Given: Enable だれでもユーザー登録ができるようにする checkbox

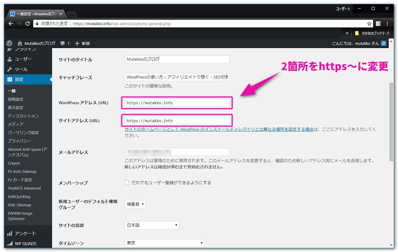Looking at the screenshot, I should click(127, 182).
